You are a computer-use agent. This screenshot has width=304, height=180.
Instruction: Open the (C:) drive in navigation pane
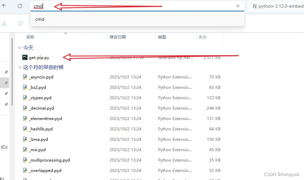click(x=4, y=147)
